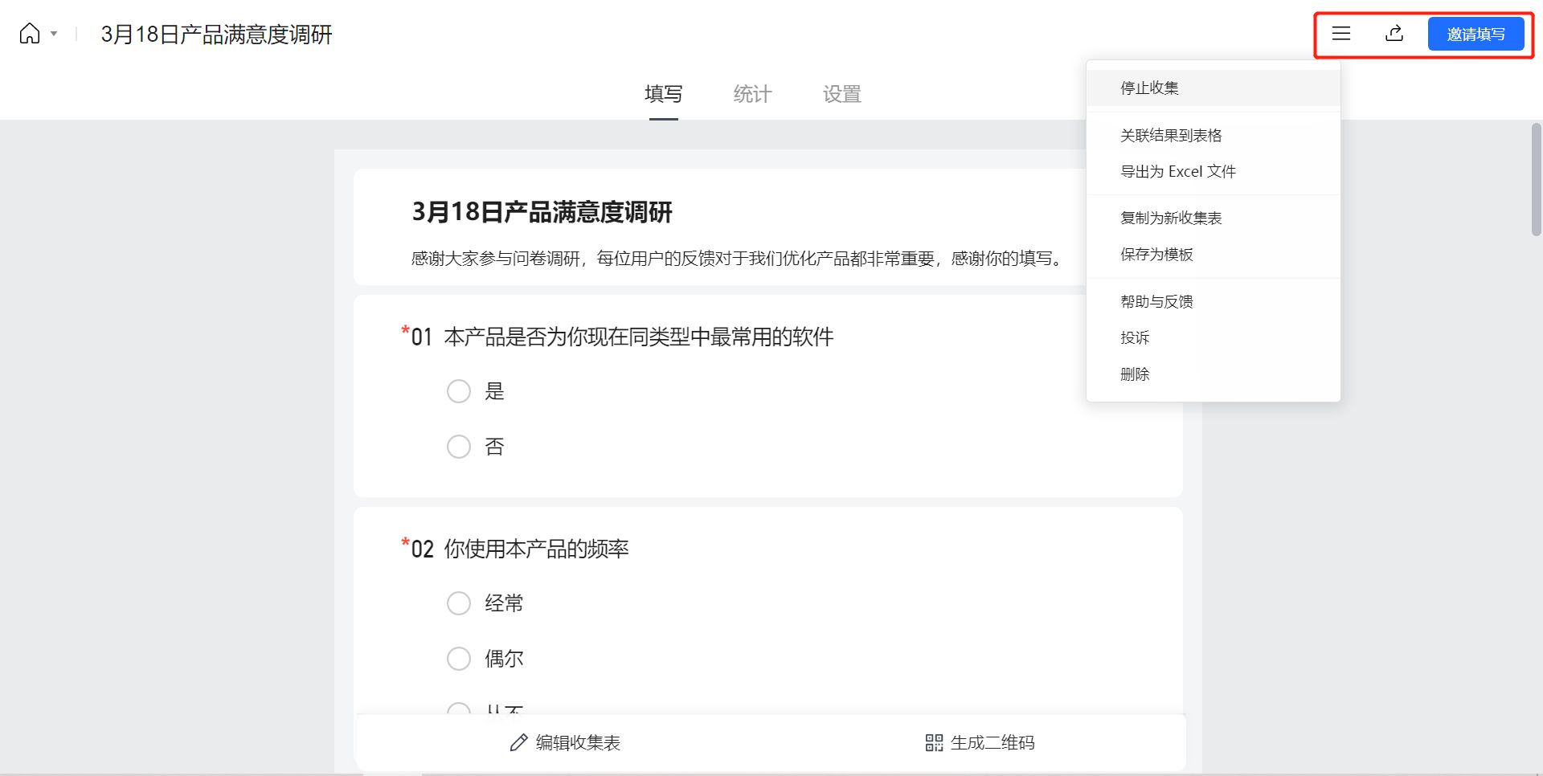The image size is (1543, 776).
Task: Click the bold survey heading in the form card
Action: point(542,211)
